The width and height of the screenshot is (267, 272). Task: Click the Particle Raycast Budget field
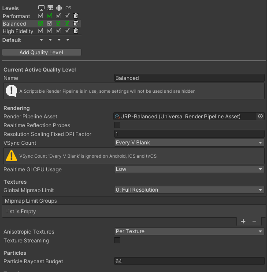(189, 261)
